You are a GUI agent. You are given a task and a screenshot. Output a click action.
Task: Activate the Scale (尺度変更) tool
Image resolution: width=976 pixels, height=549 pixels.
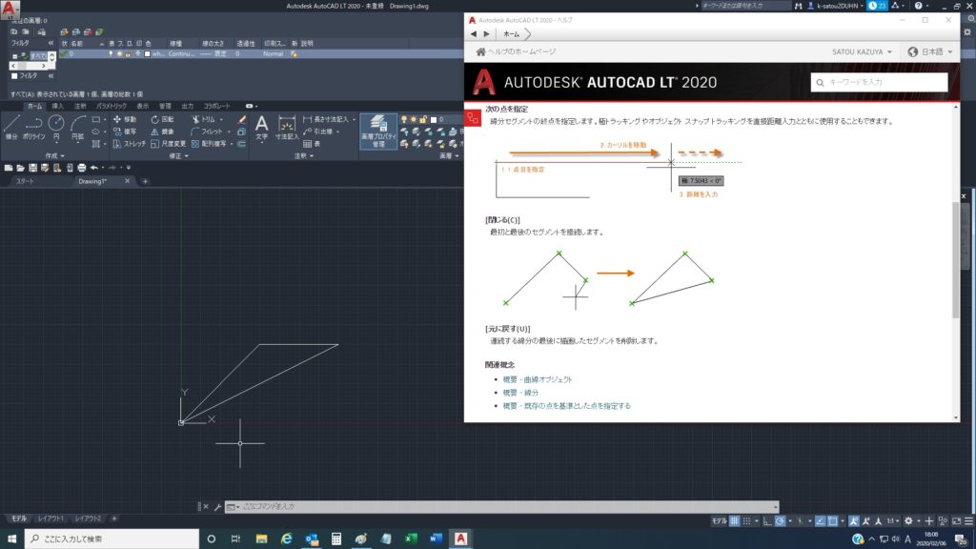tap(168, 144)
